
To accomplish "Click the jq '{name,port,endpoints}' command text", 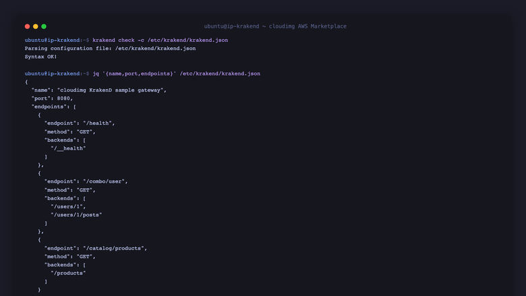I will pos(176,73).
